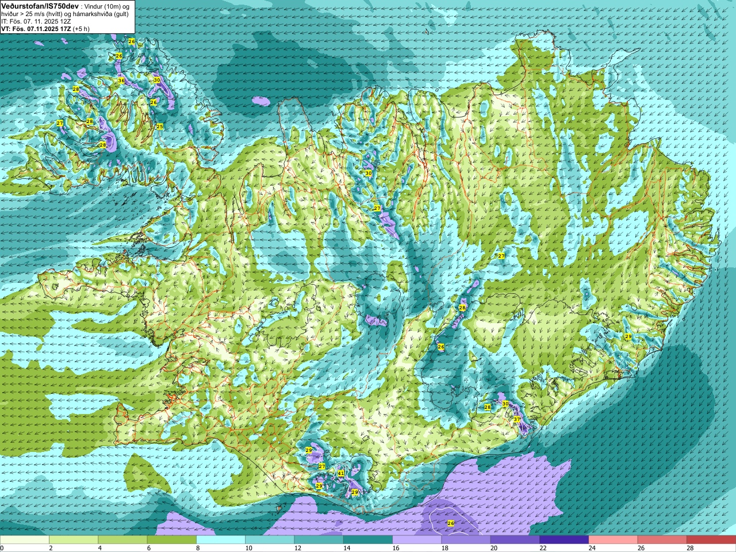Click the legend scale number '22'
736x552 pixels.
(543, 548)
